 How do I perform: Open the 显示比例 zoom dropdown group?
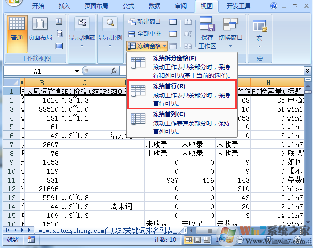(110, 32)
